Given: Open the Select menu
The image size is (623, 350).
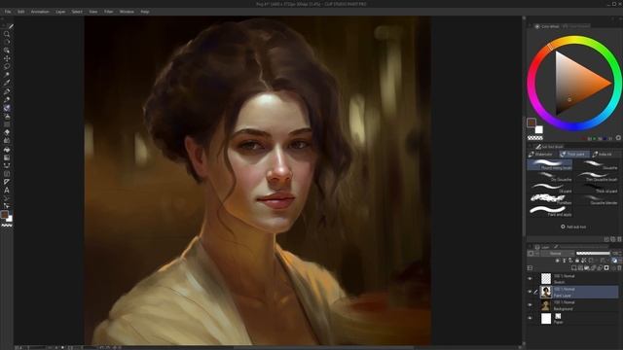Looking at the screenshot, I should pos(77,12).
